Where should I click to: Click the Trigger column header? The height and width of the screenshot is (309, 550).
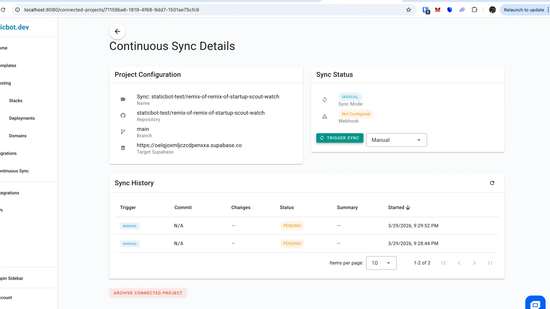click(x=128, y=208)
